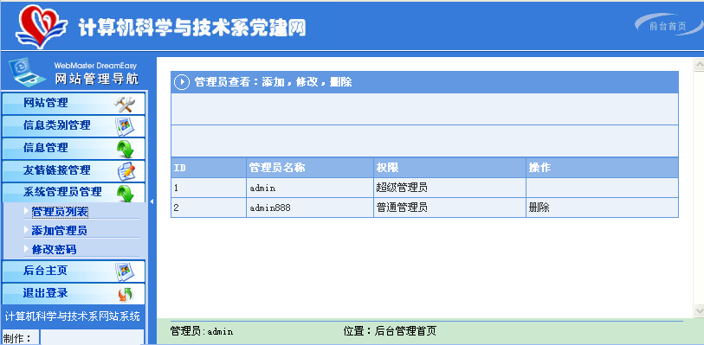
Task: Click the 权限 column header
Action: (x=449, y=168)
